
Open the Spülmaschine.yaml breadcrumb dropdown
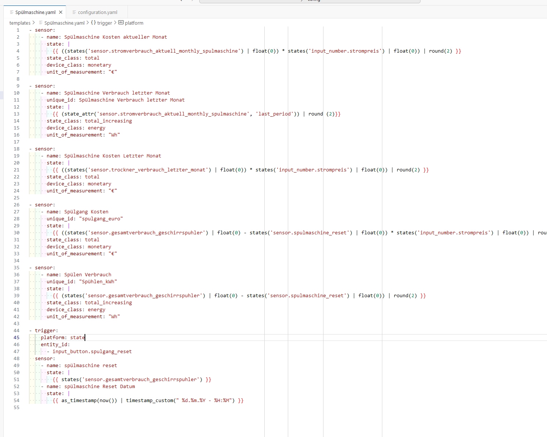pyautogui.click(x=64, y=23)
